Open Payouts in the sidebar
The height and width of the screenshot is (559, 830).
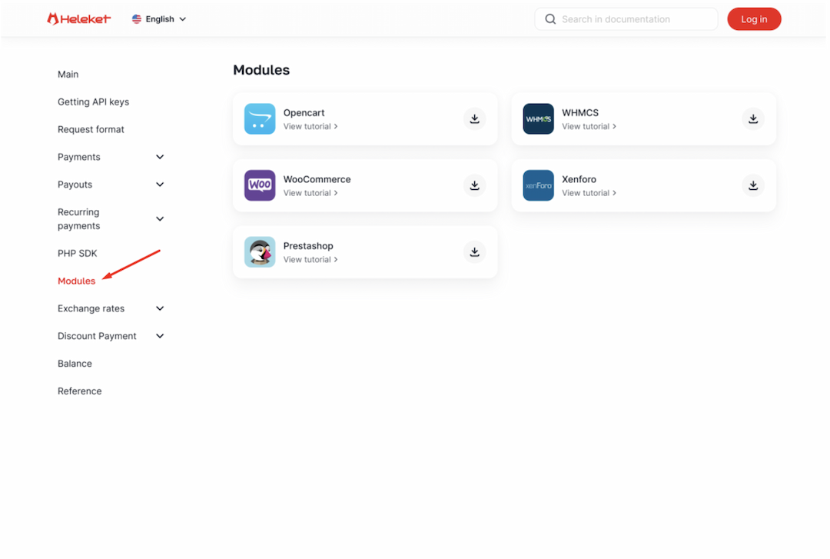click(75, 185)
